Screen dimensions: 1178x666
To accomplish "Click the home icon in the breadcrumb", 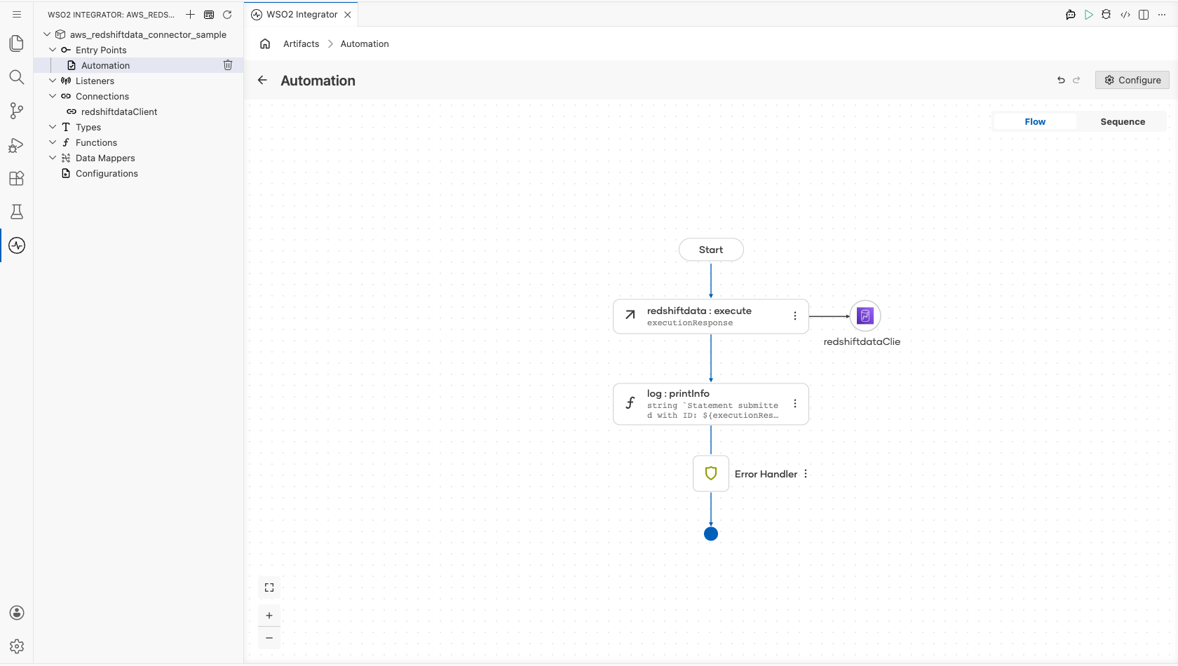I will coord(265,43).
